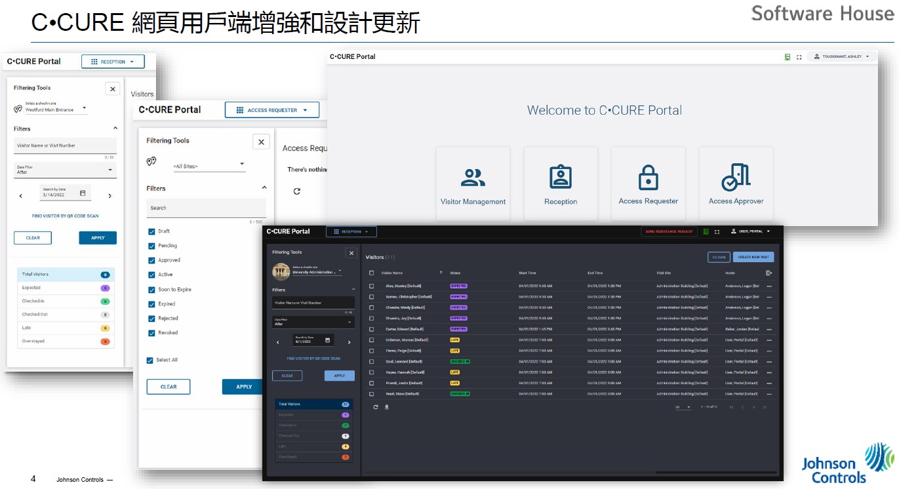Viewport: 899px width, 489px height.
Task: Click the add-column icon in visitors table header
Action: (x=769, y=273)
